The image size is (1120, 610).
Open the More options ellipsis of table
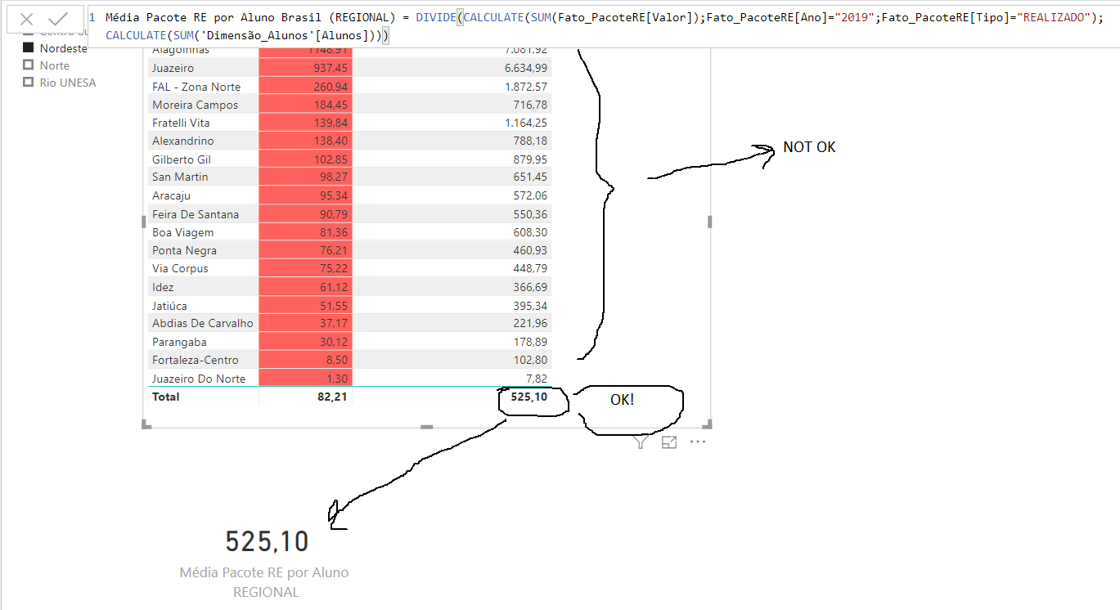[x=697, y=442]
